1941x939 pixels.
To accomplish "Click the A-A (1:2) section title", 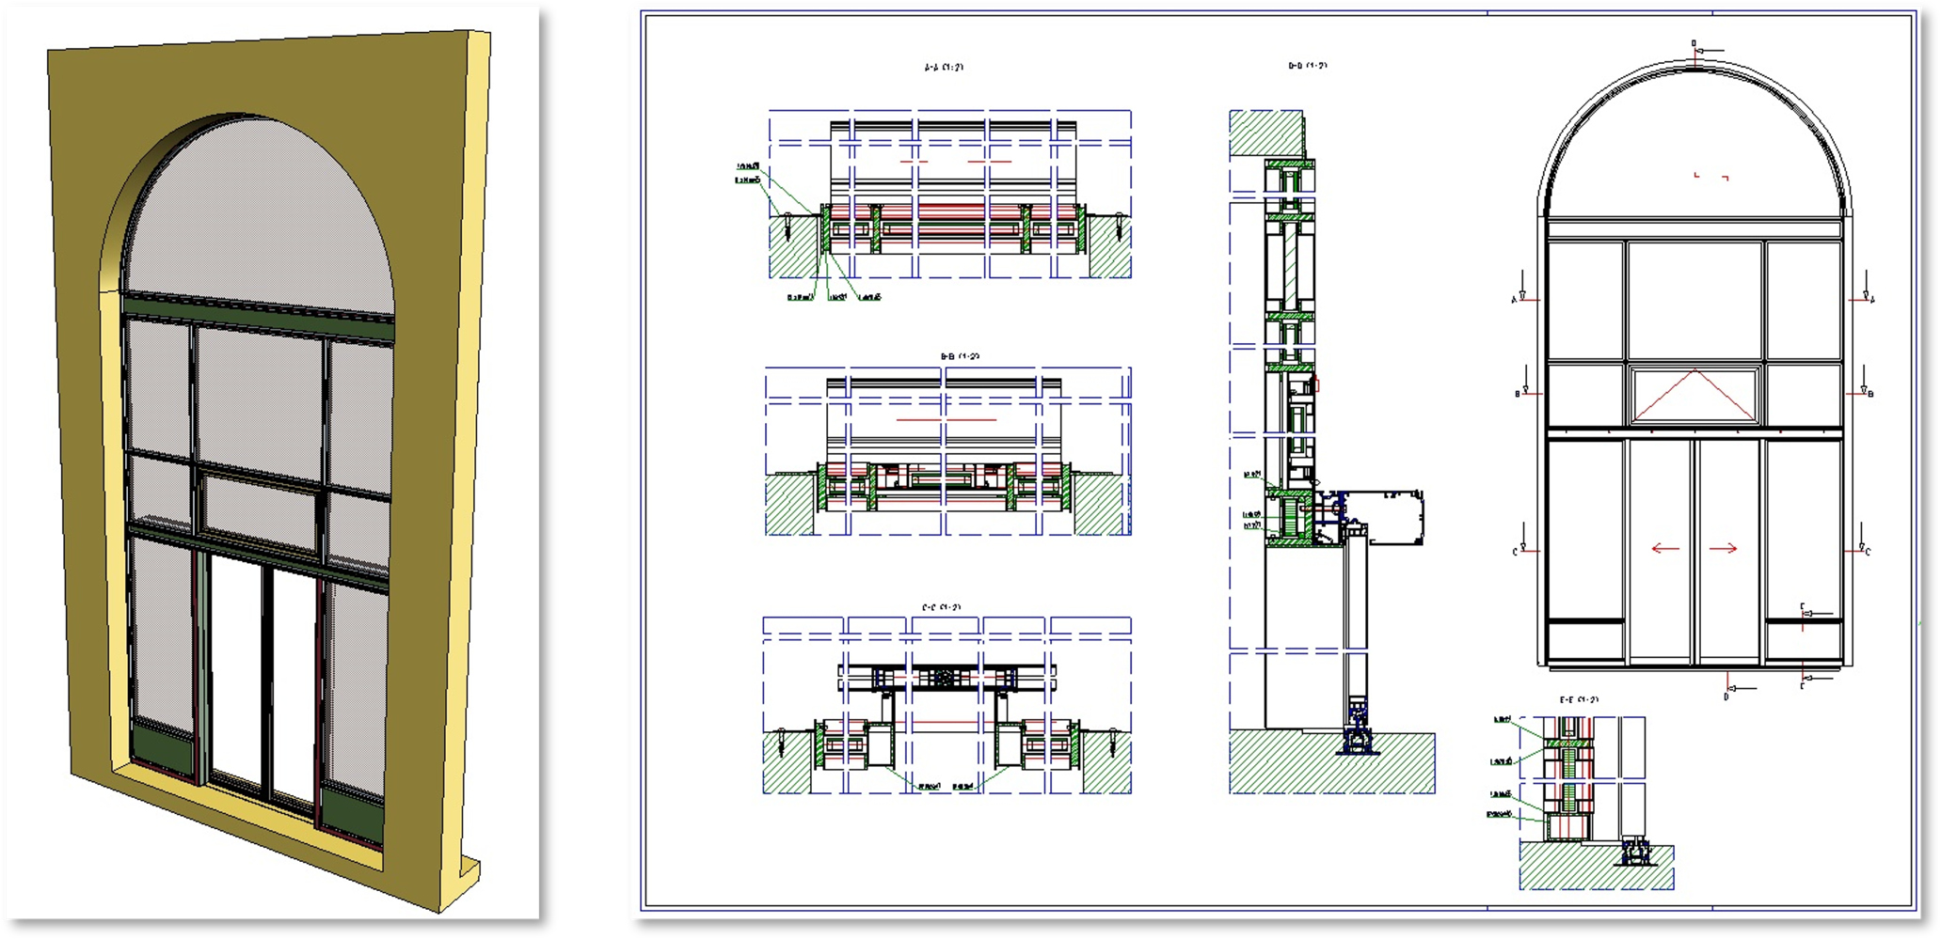I will coord(944,68).
